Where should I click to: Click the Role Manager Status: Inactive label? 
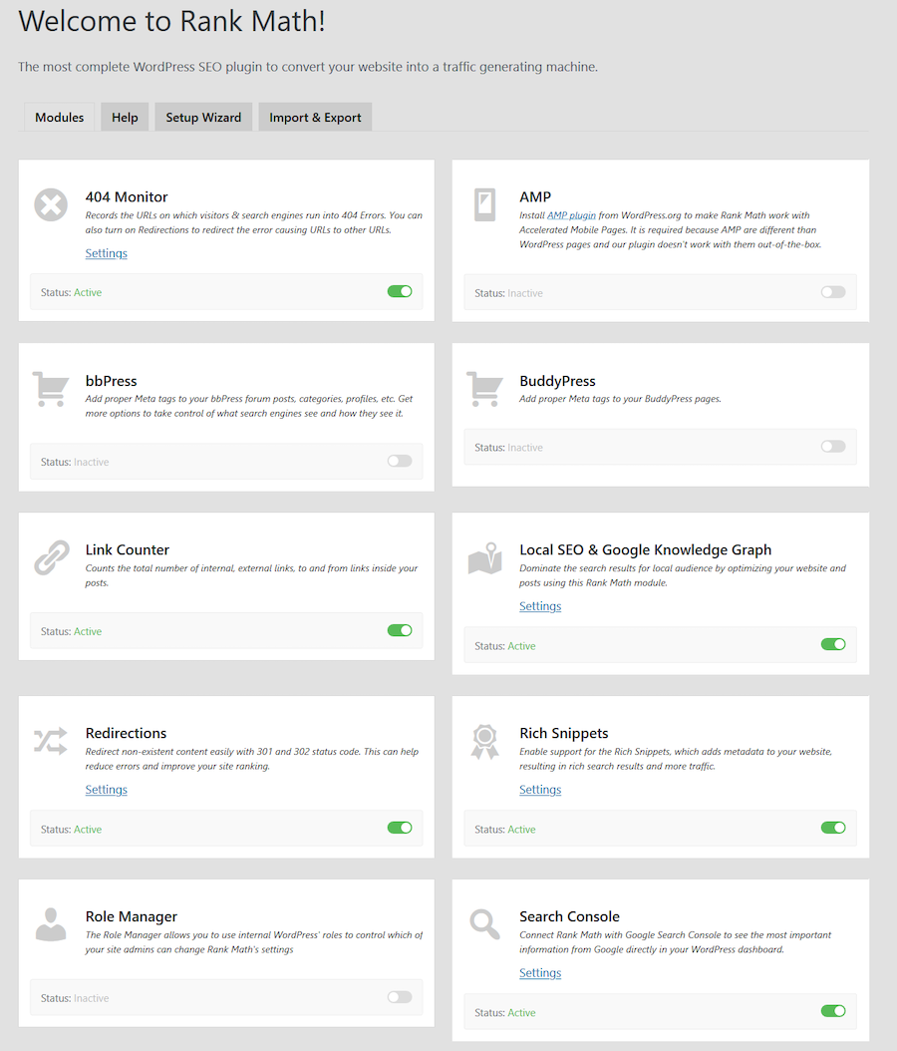[x=75, y=998]
